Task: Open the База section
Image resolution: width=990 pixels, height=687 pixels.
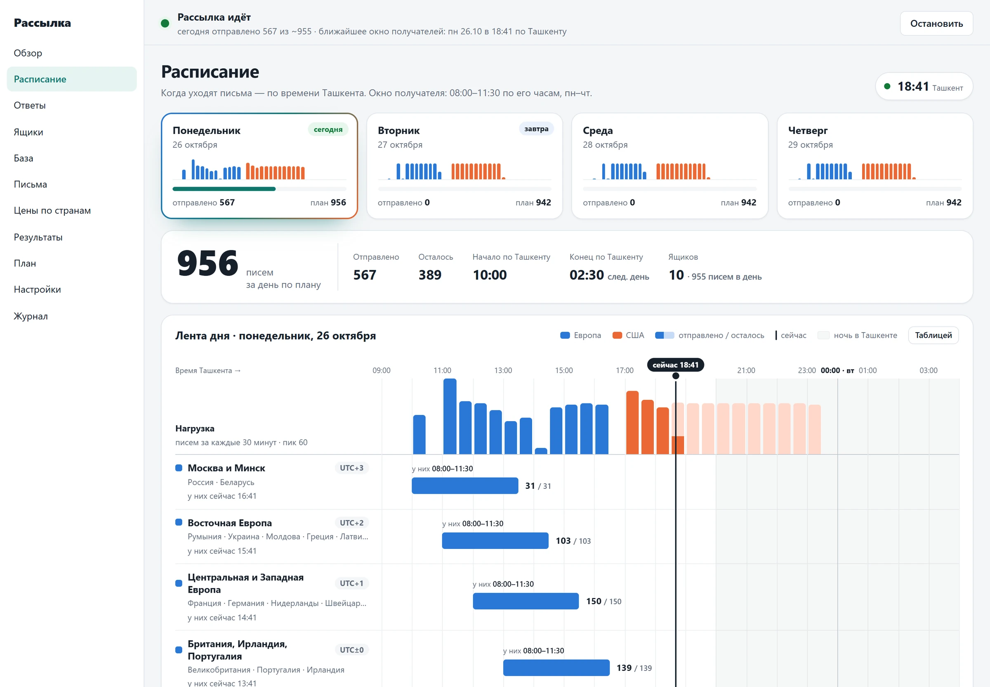Action: [71, 158]
